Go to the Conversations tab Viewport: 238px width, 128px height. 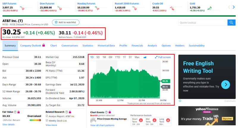pyautogui.click(x=70, y=46)
